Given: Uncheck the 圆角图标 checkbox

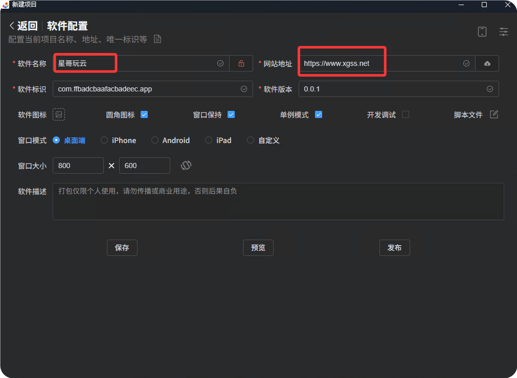Looking at the screenshot, I should pos(144,114).
